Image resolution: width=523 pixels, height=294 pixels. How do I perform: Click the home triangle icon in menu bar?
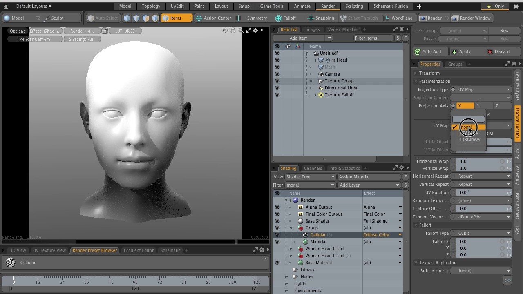coord(6,7)
